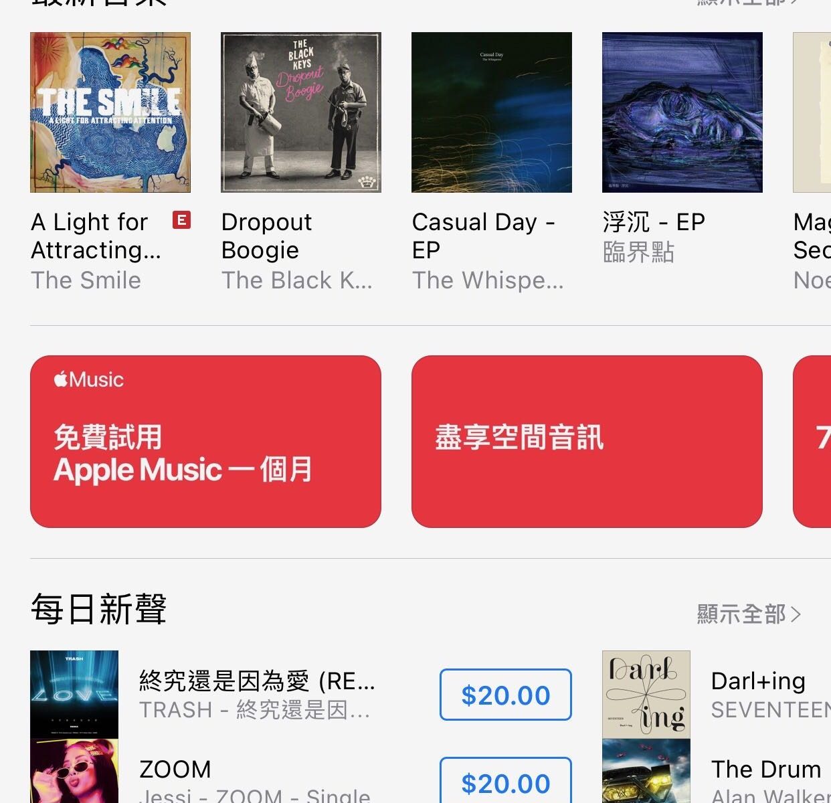This screenshot has width=831, height=803.
Task: Open The Smile album cover artwork
Action: pyautogui.click(x=110, y=112)
